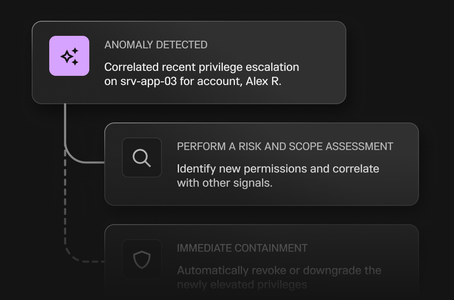The width and height of the screenshot is (454, 300).
Task: Click the 'Perform a Risk and Scope Assessment' heading
Action: [285, 147]
